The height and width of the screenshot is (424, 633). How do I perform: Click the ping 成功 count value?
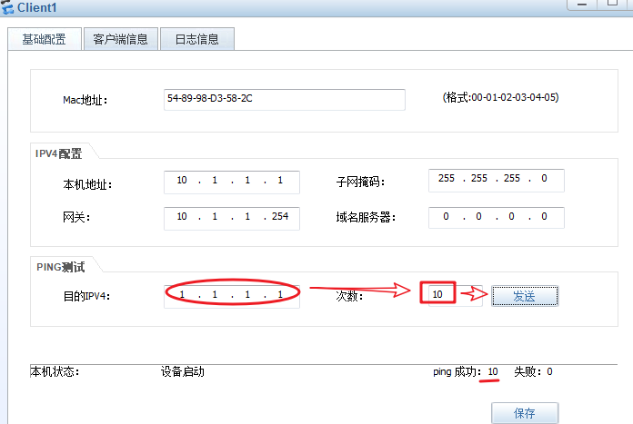tap(493, 371)
